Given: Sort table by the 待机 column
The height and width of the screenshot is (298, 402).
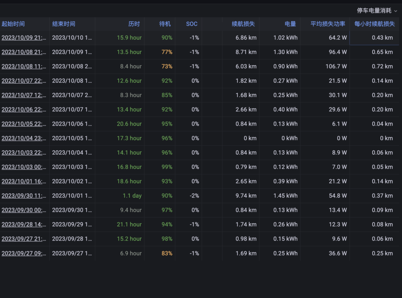Looking at the screenshot, I should (x=165, y=24).
